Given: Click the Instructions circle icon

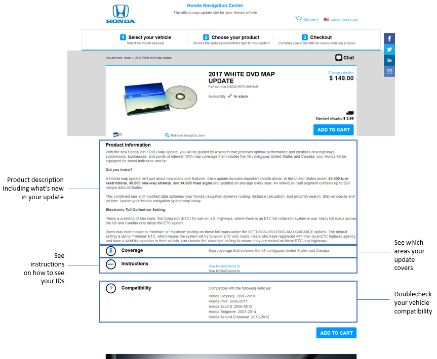Looking at the screenshot, I should (111, 264).
